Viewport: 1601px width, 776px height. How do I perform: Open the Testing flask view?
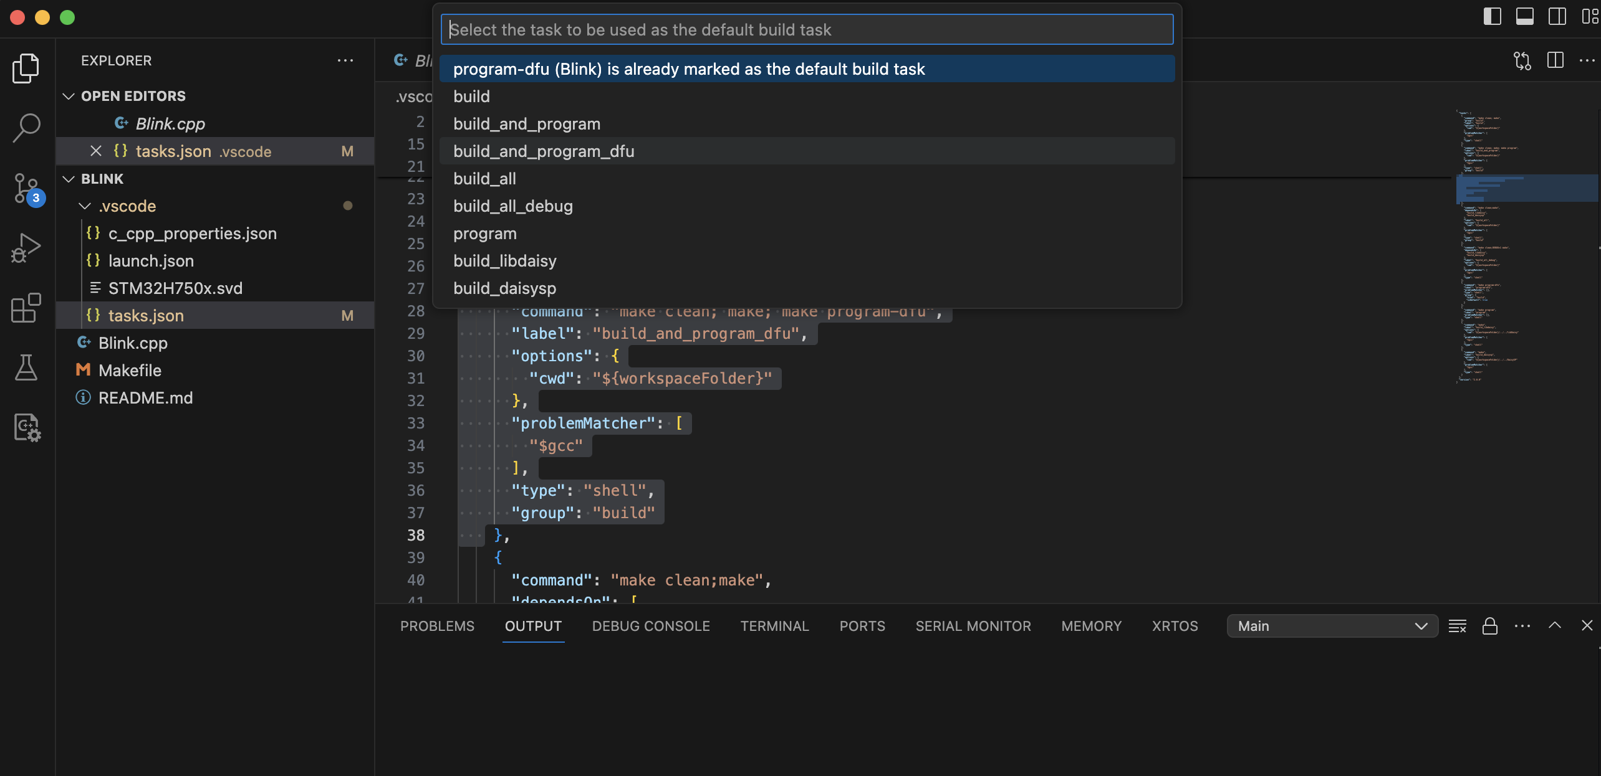tap(26, 367)
